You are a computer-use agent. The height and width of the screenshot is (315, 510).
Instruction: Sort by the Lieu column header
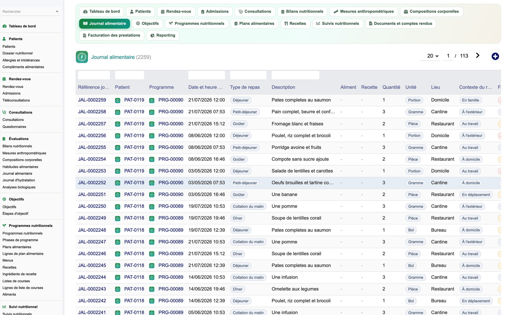(x=436, y=87)
